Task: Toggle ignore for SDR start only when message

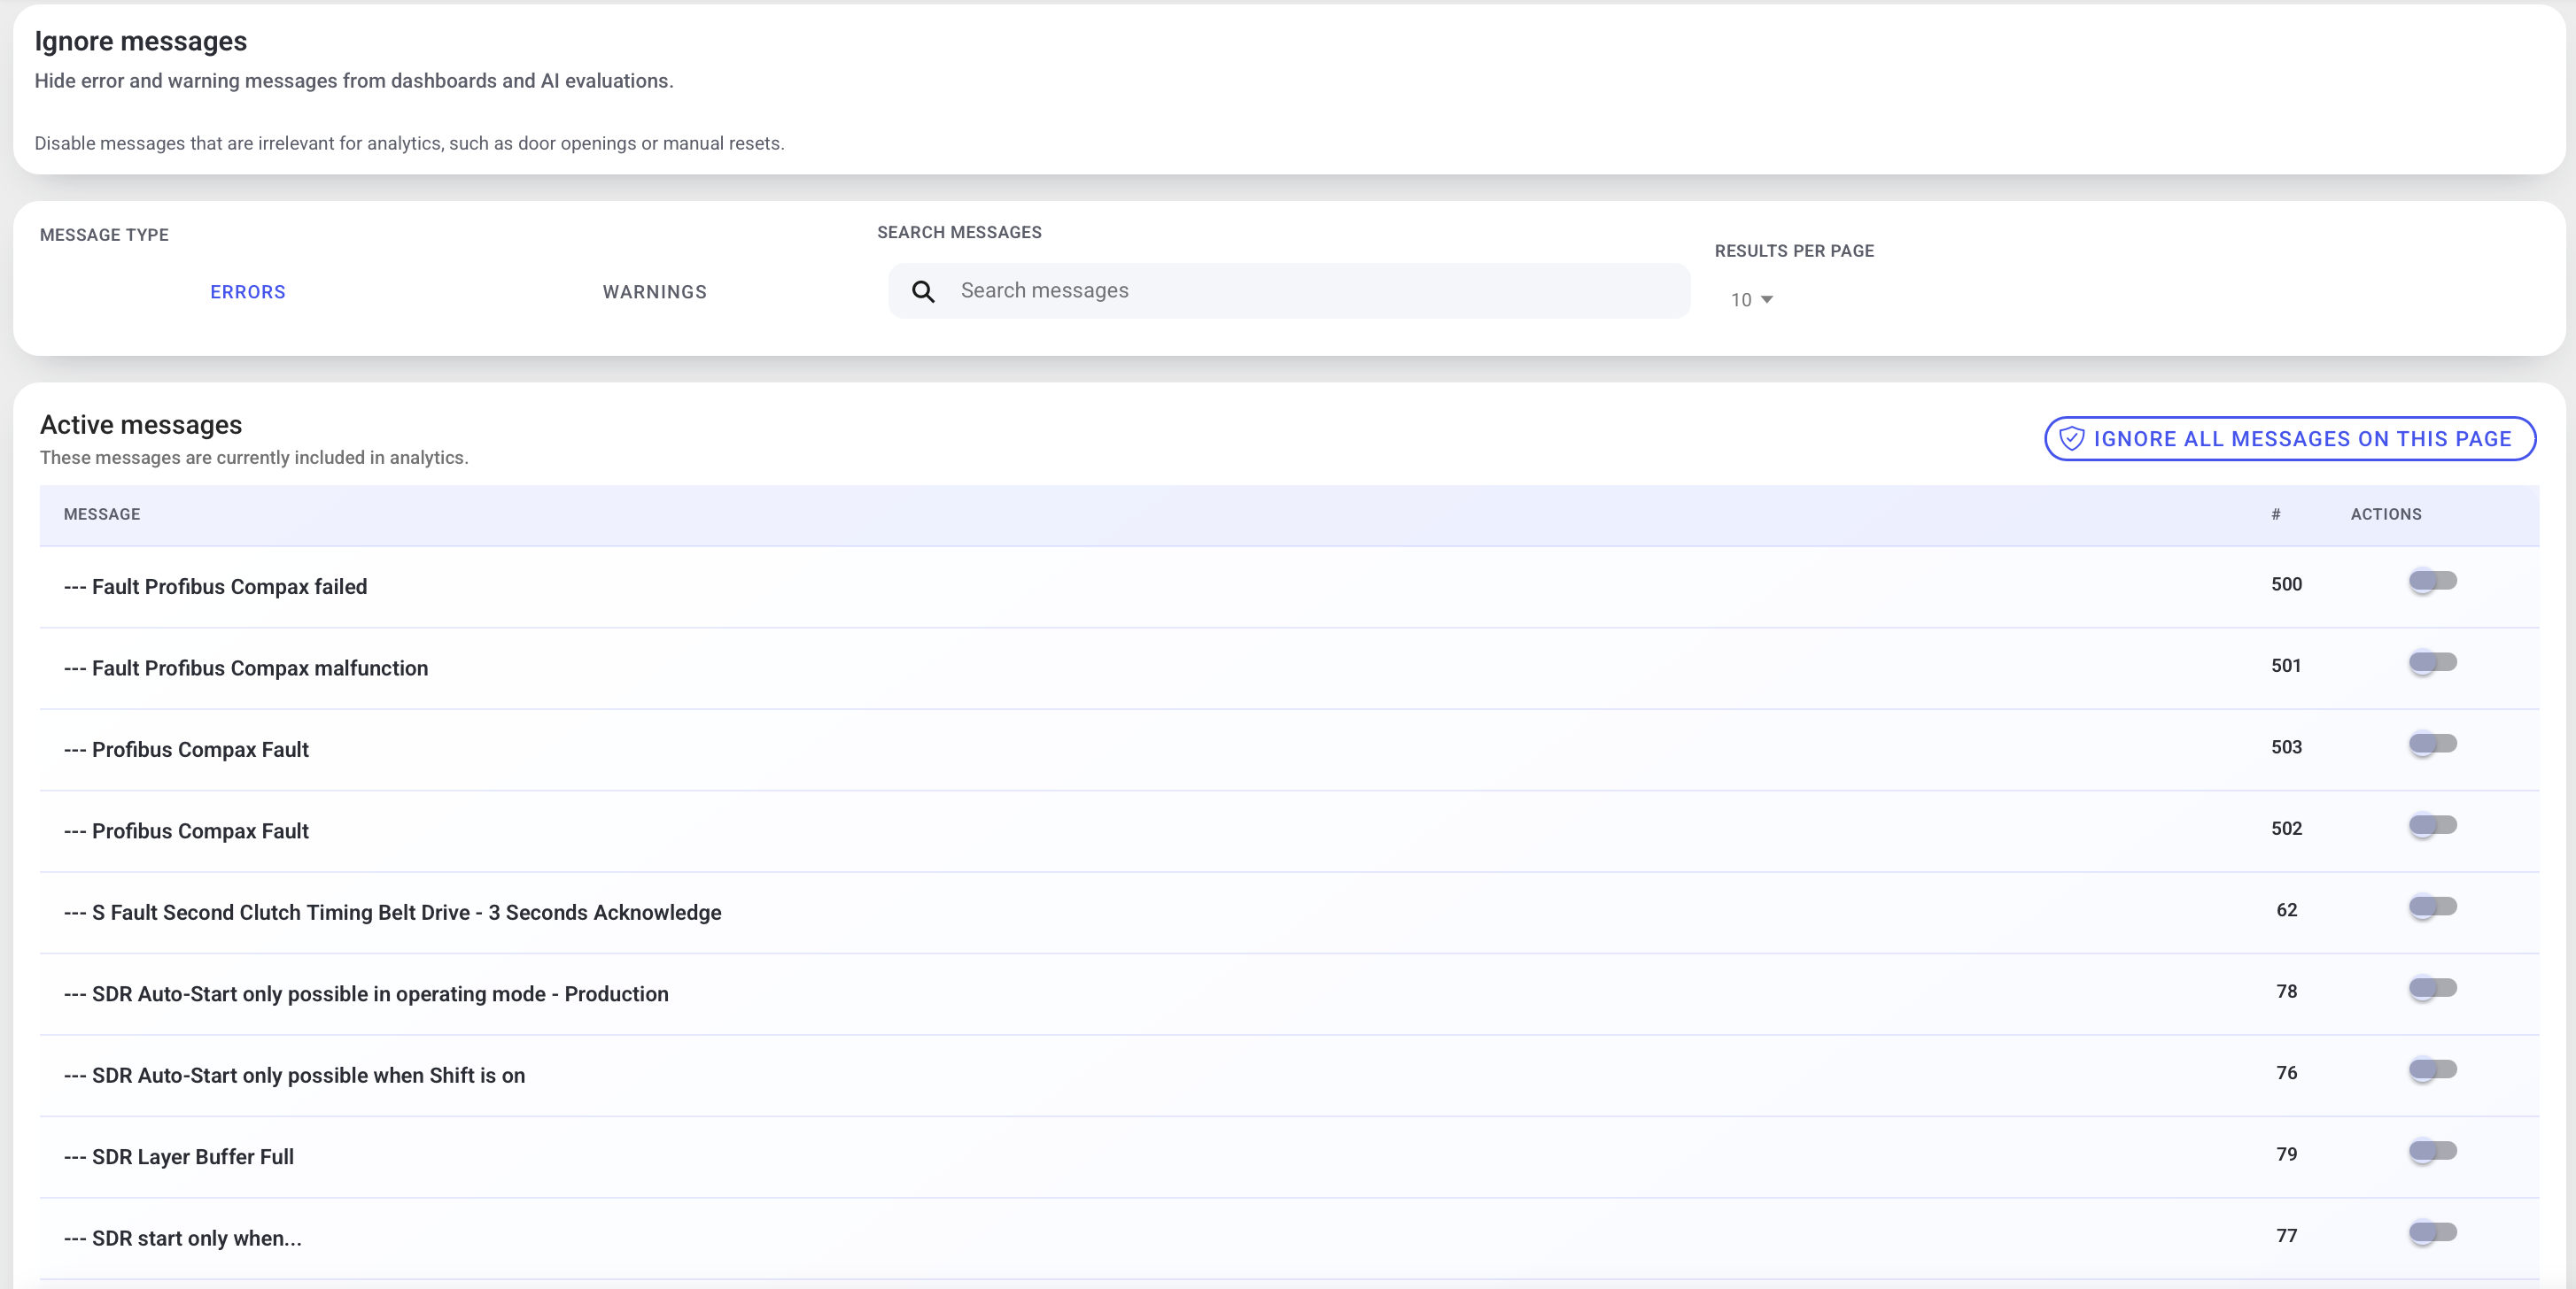Action: click(2432, 1233)
